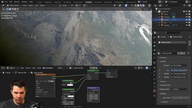Click the Displacement Default button

(179, 89)
